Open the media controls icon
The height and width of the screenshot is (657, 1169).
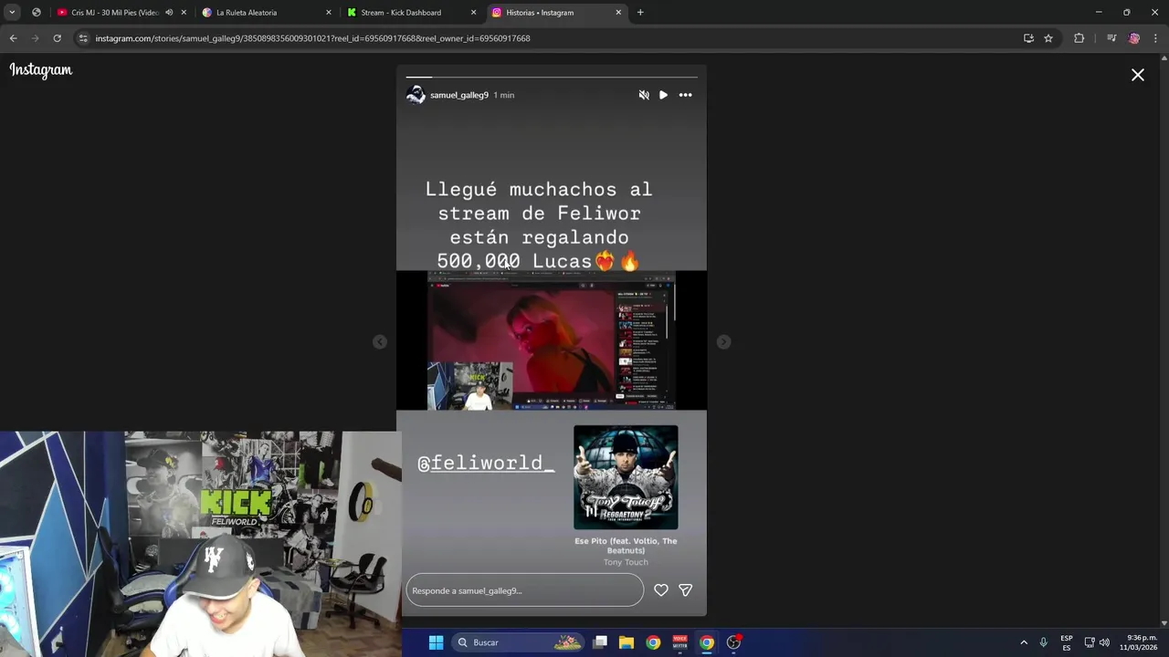pos(1111,38)
